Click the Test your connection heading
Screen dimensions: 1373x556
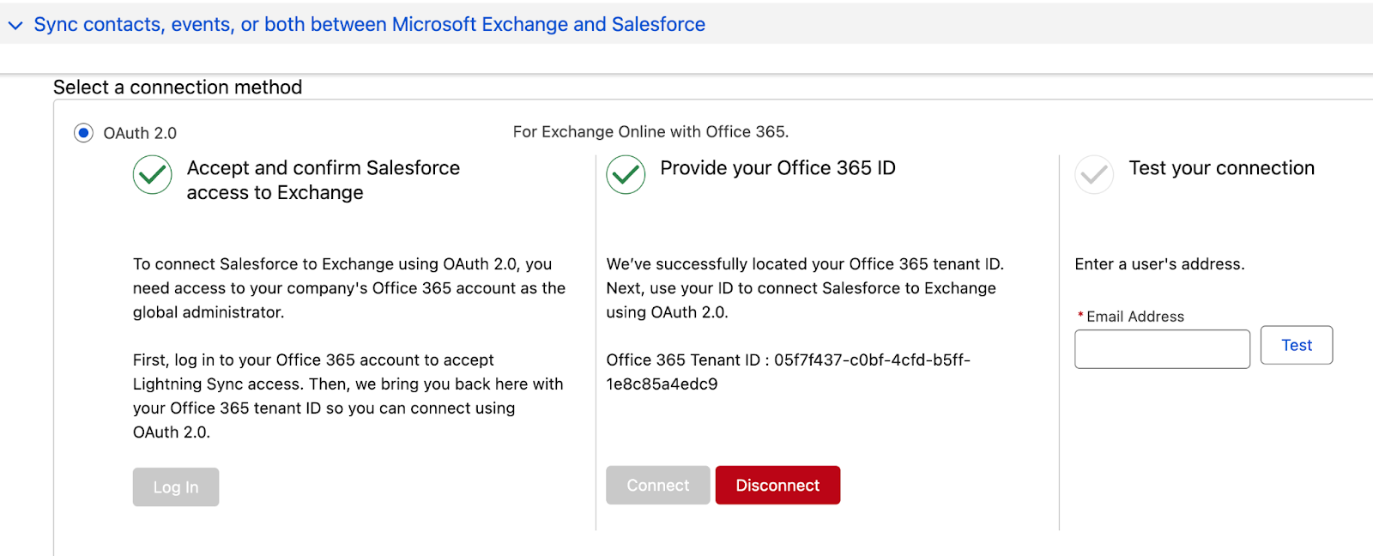[1221, 168]
